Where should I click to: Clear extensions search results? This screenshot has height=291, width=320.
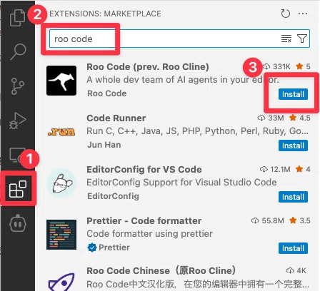coord(286,39)
